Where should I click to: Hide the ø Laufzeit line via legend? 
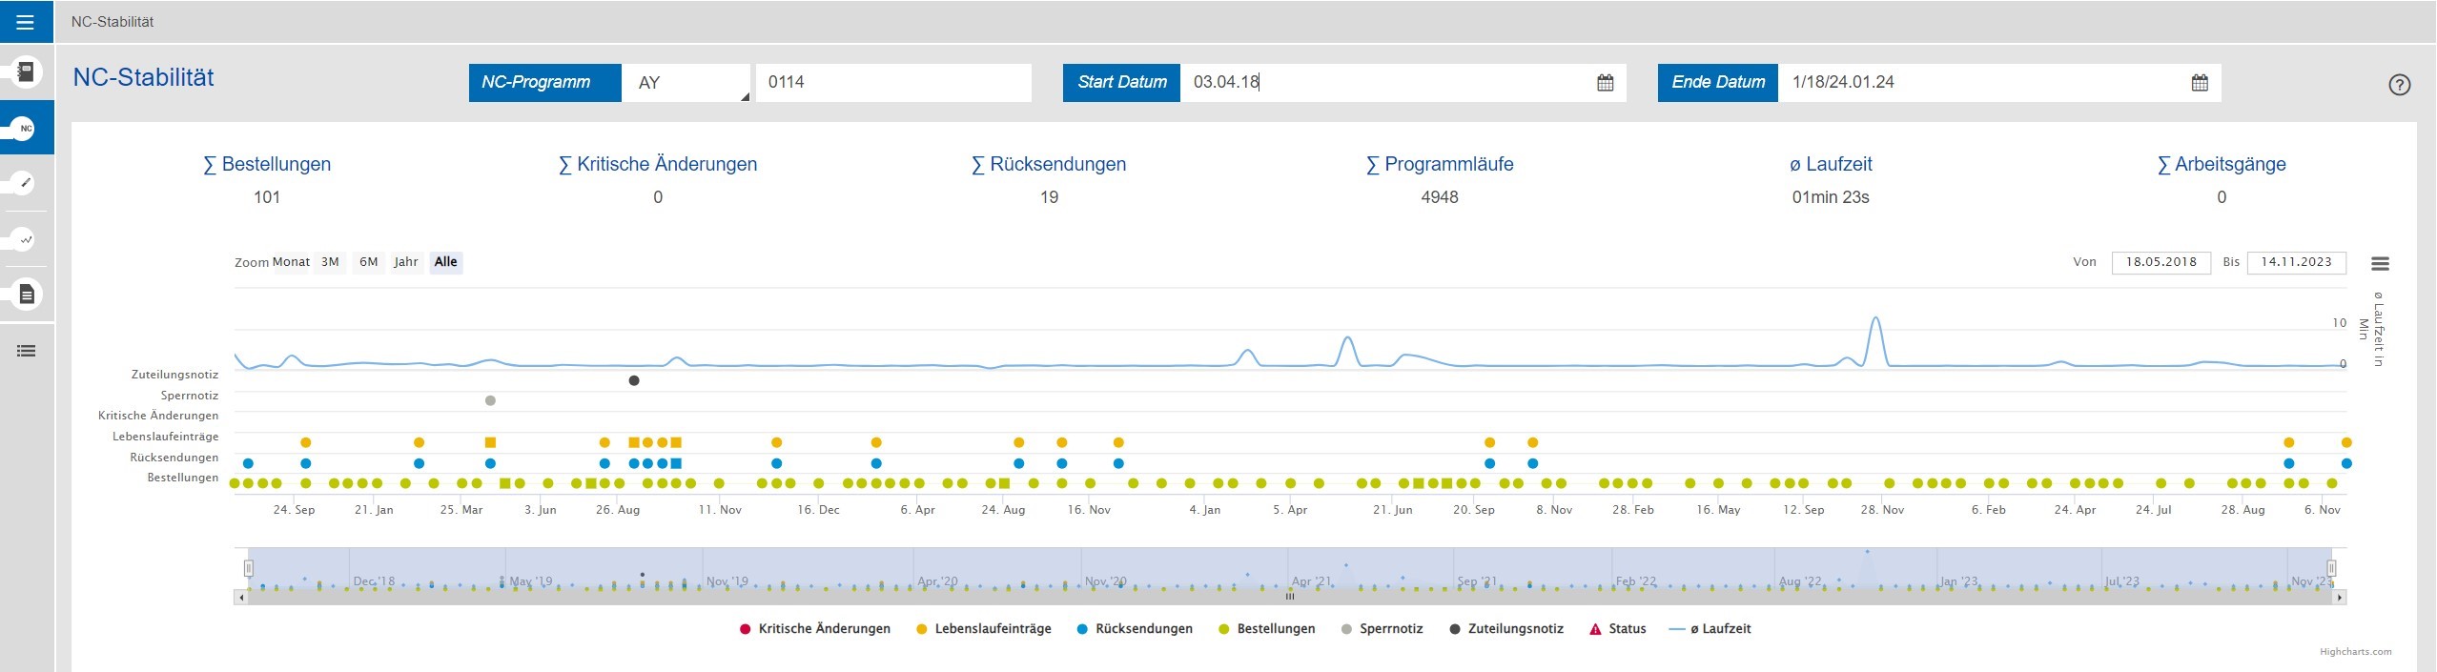tap(1710, 629)
